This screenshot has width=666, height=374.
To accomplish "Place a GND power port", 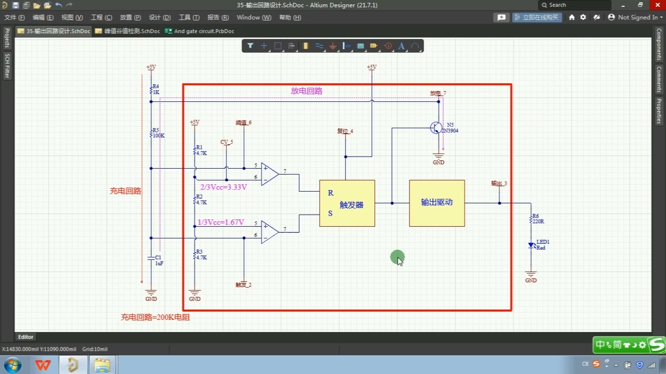I will point(333,46).
